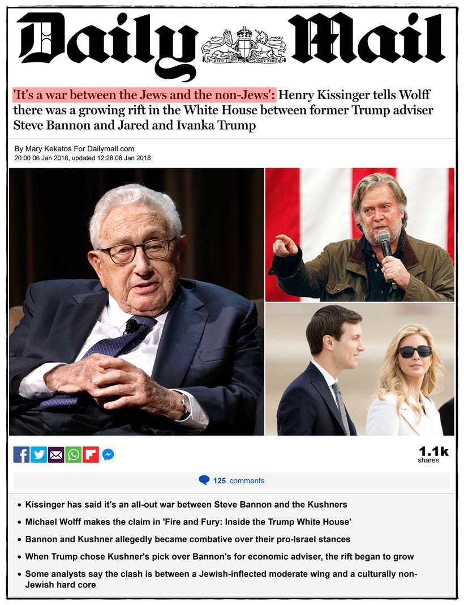464x605 pixels.
Task: Share article on Twitter
Action: point(38,454)
